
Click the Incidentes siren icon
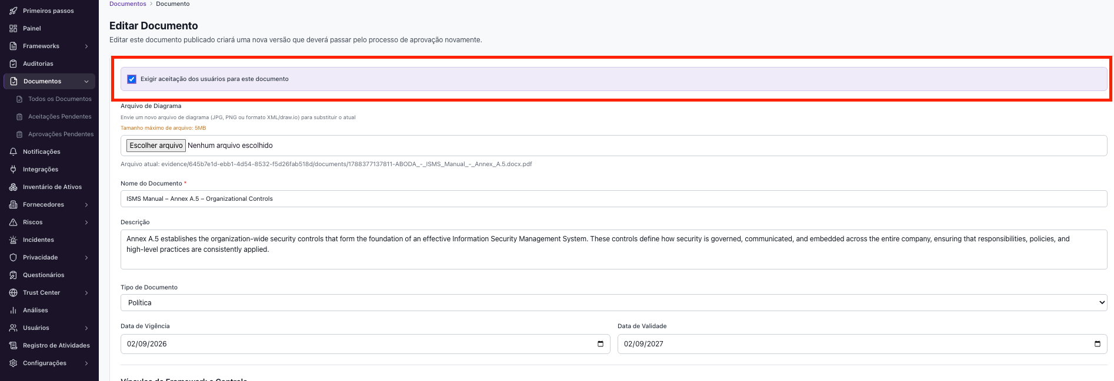coord(13,240)
